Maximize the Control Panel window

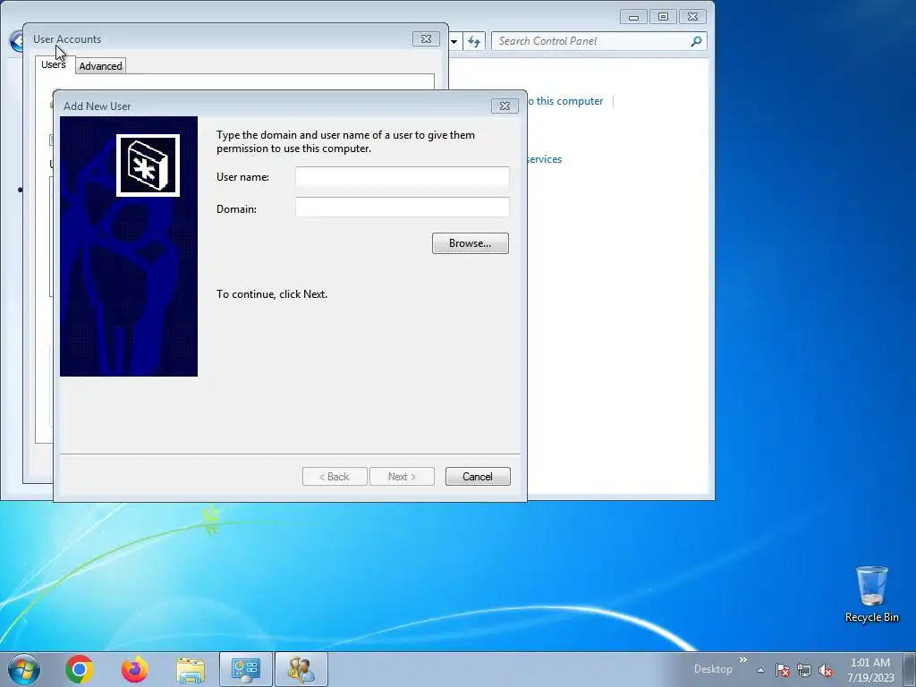tap(663, 17)
